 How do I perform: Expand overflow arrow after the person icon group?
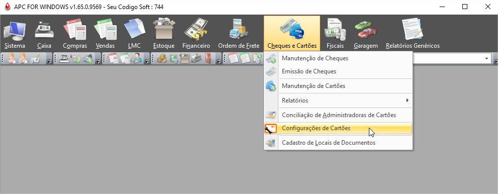click(x=147, y=61)
